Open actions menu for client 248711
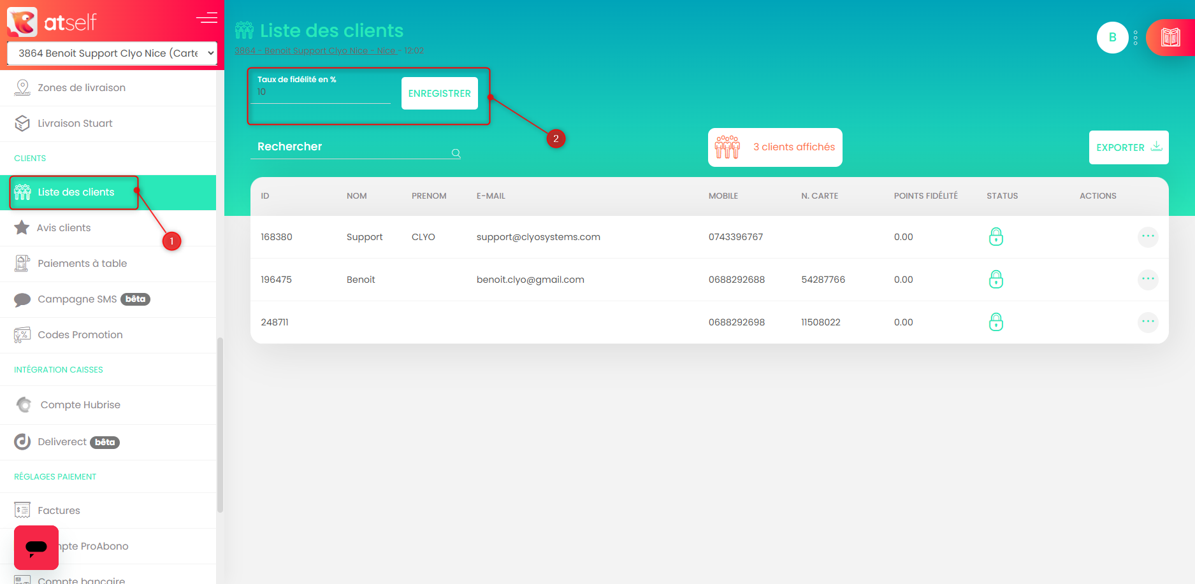The height and width of the screenshot is (584, 1195). pos(1147,322)
